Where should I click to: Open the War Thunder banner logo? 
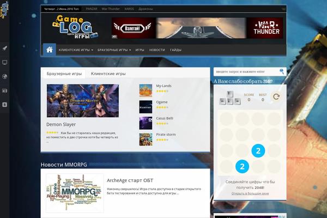pyautogui.click(x=267, y=28)
